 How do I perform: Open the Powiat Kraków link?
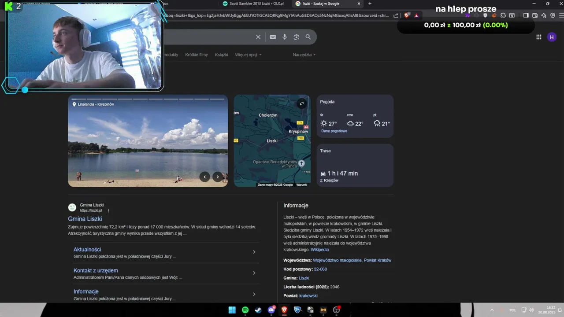[378, 260]
